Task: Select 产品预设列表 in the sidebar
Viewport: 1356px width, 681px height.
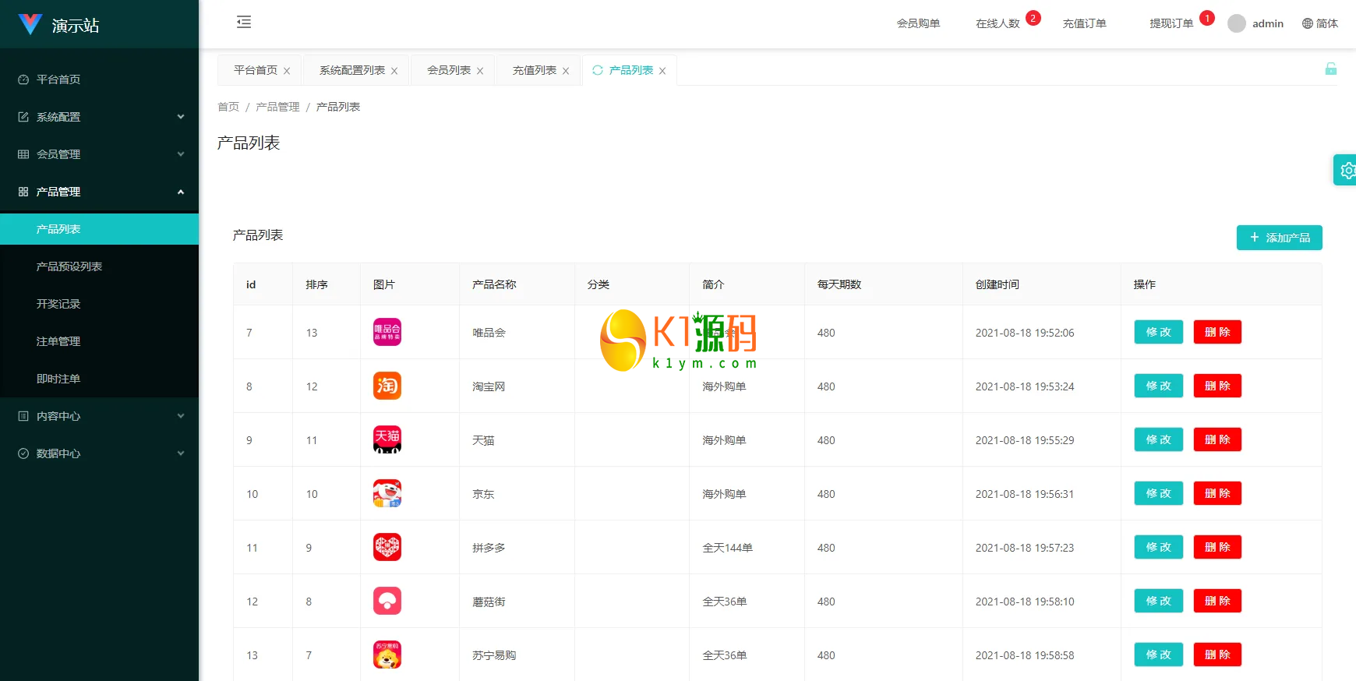Action: pyautogui.click(x=99, y=266)
